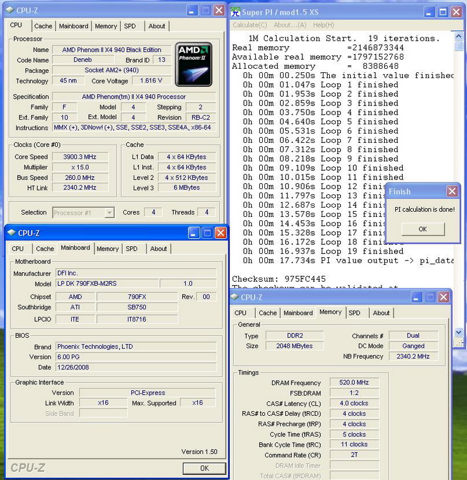Viewport: 467px width, 480px height.
Task: Click the top CPU-Z window title icon
Action: coord(11,10)
